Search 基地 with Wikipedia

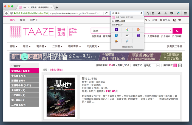point(127,36)
